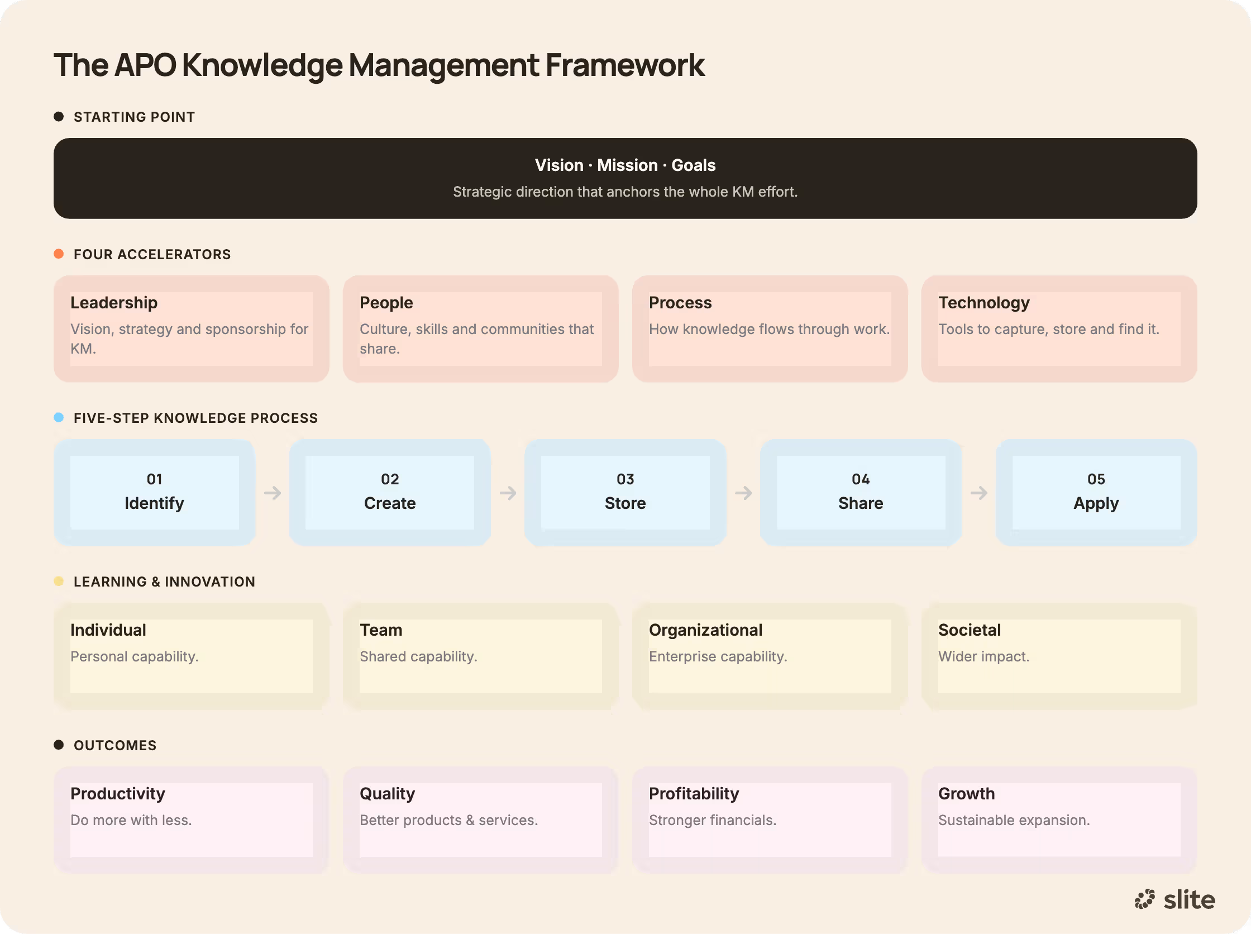Select the Leadership accelerator card
Image resolution: width=1251 pixels, height=934 pixels.
(x=192, y=328)
